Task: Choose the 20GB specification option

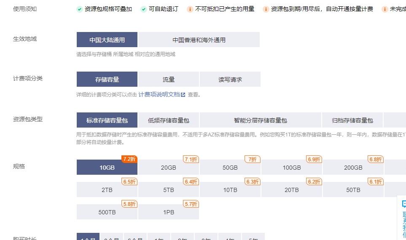Action: [x=169, y=168]
